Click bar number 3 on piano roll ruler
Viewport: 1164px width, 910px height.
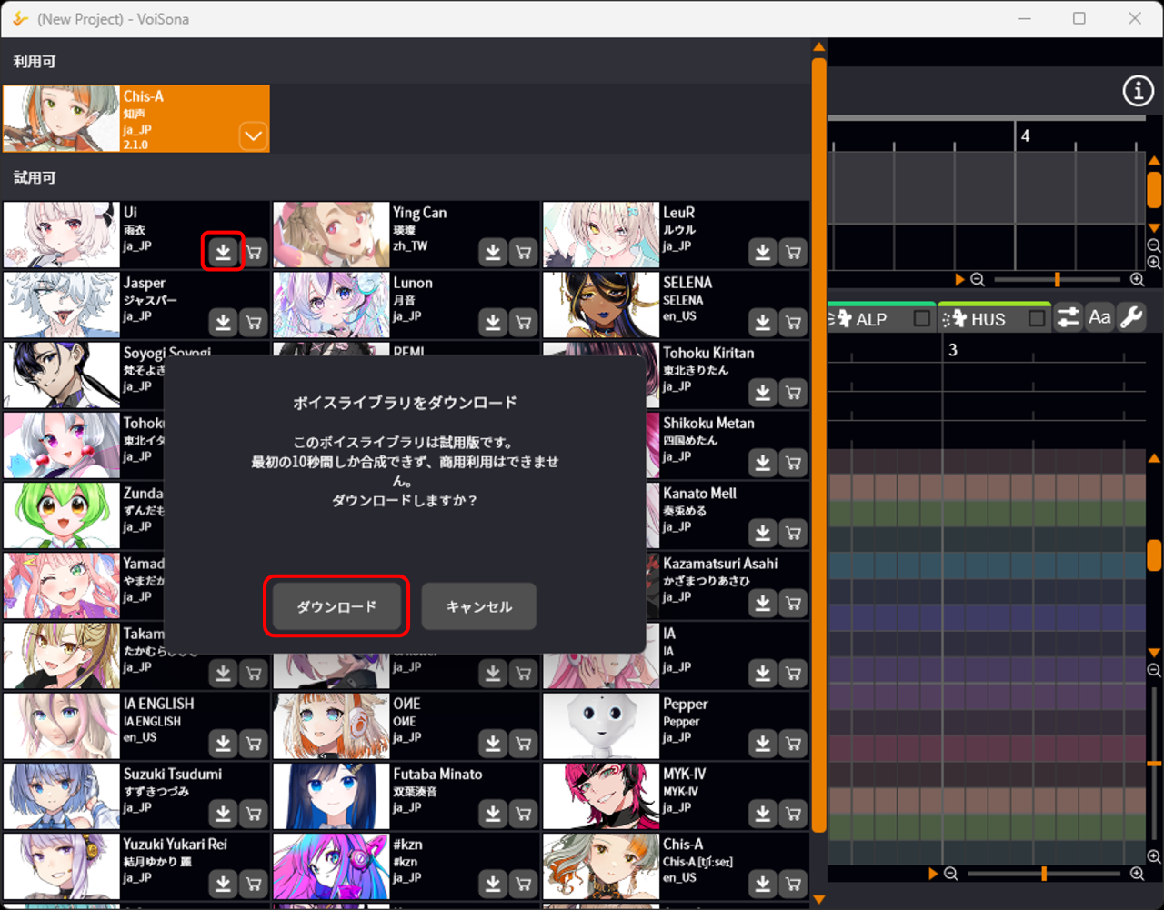point(953,350)
